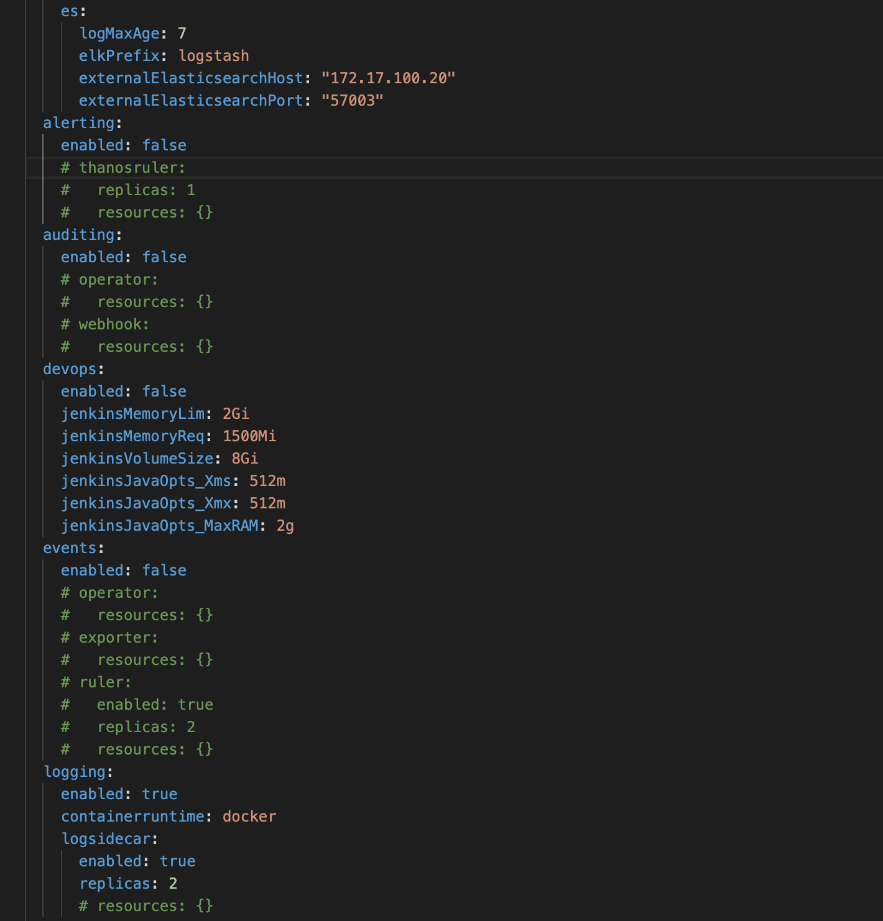Click the jenkinsJavaOpts_Xmx value 512m
The width and height of the screenshot is (883, 921).
pos(267,503)
